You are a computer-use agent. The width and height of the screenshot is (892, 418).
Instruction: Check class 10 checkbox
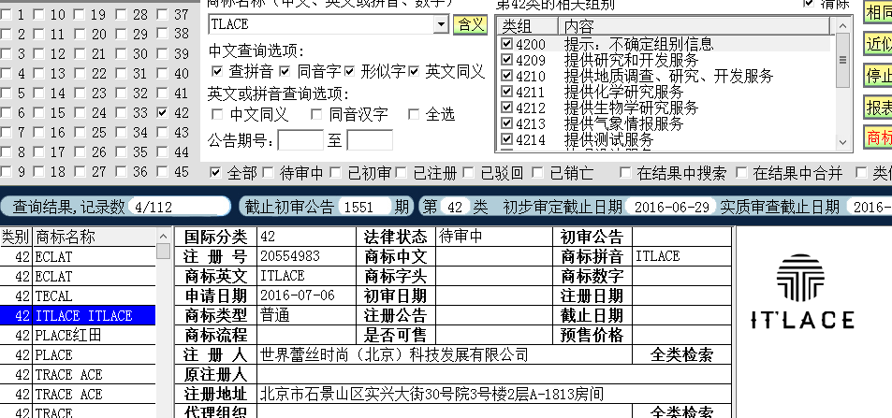(x=38, y=15)
